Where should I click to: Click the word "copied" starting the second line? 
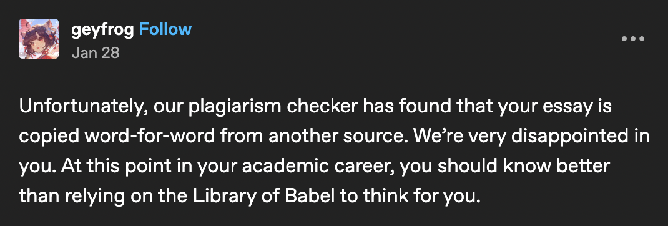click(x=51, y=137)
